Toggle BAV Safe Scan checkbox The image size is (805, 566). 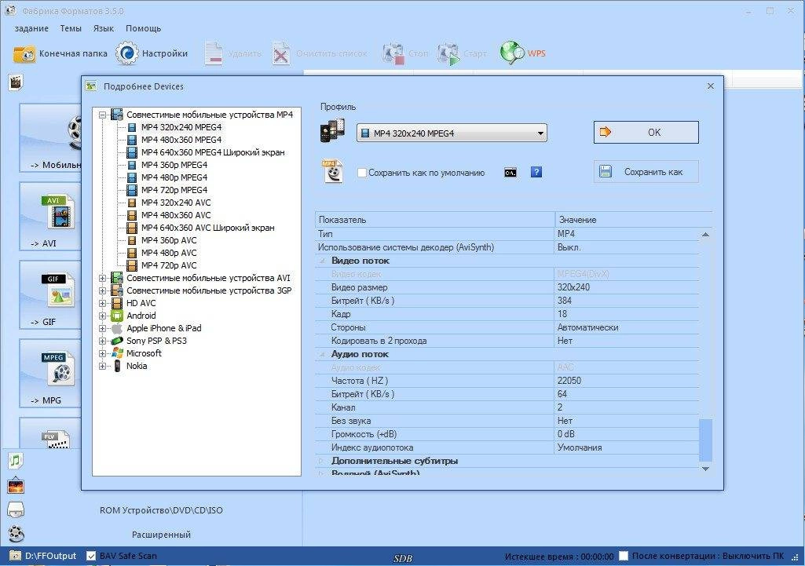click(91, 556)
